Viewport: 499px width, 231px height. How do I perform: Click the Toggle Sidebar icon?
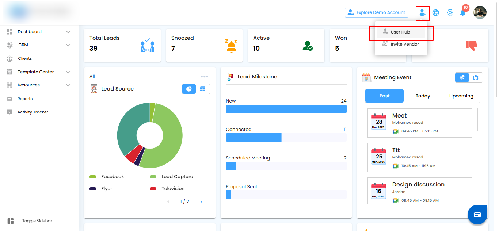(10, 221)
